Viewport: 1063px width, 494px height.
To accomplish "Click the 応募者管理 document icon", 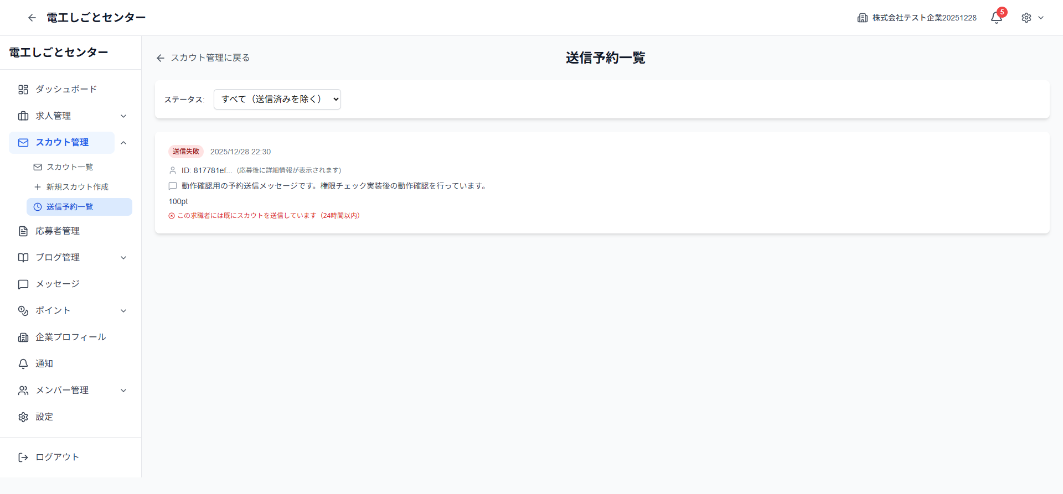I will (x=23, y=231).
